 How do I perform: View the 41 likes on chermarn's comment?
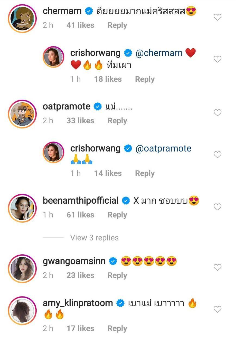coord(80,25)
